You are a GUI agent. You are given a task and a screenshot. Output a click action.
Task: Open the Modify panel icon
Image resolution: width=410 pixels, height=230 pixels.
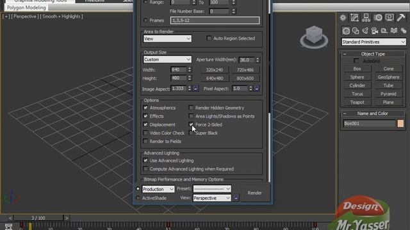coord(354,18)
